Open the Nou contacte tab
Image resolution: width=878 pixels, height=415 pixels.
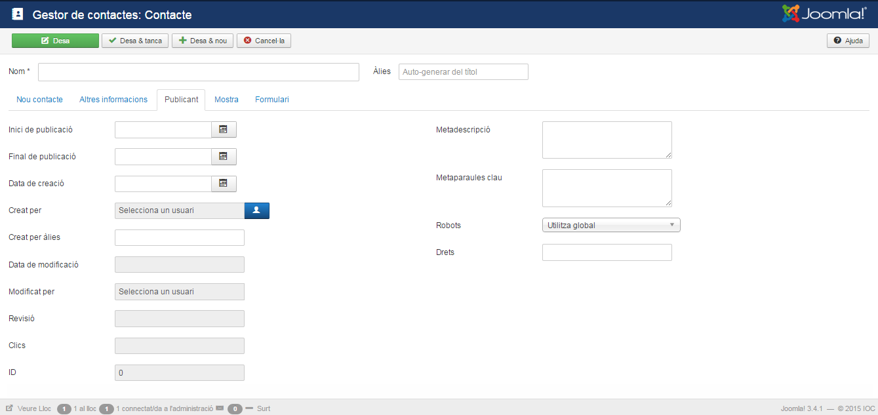tap(39, 100)
